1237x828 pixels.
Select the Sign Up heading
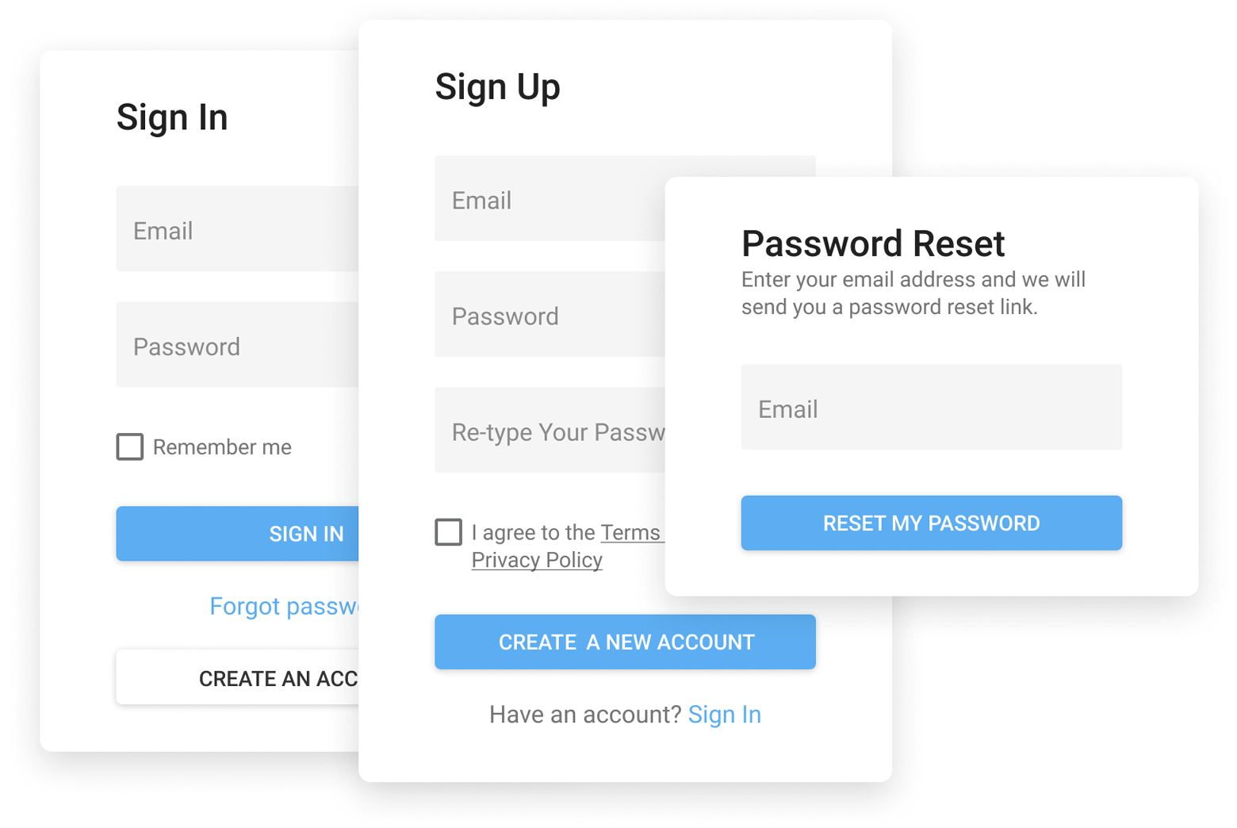[498, 87]
